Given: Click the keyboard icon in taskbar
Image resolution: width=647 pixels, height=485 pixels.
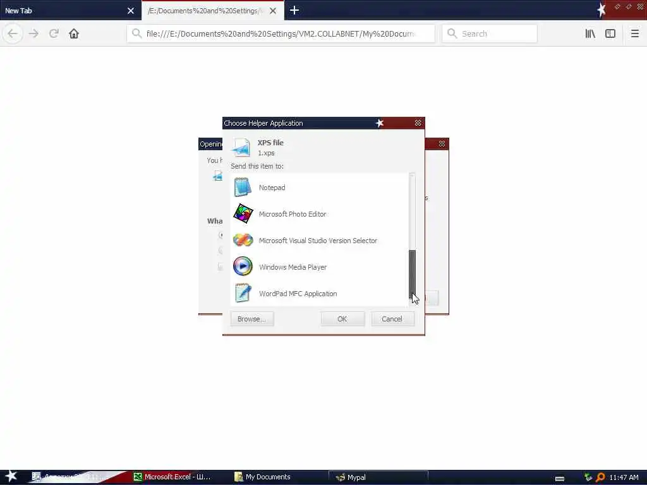Looking at the screenshot, I should 560,479.
